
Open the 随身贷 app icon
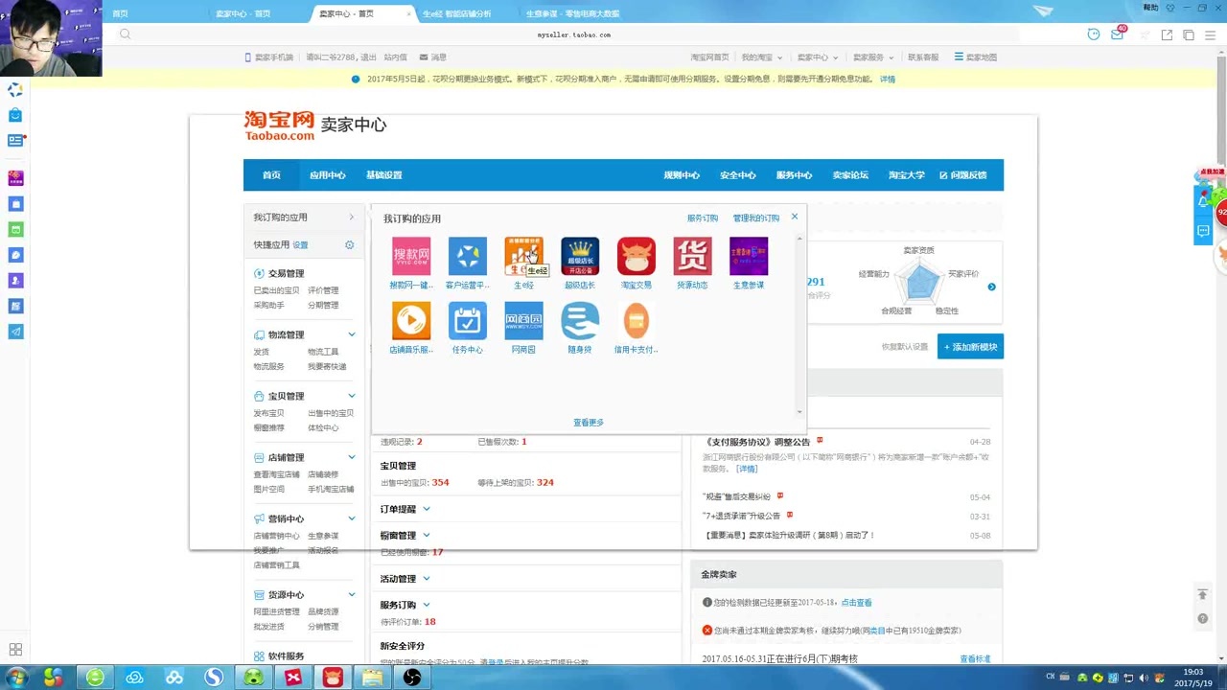[580, 320]
